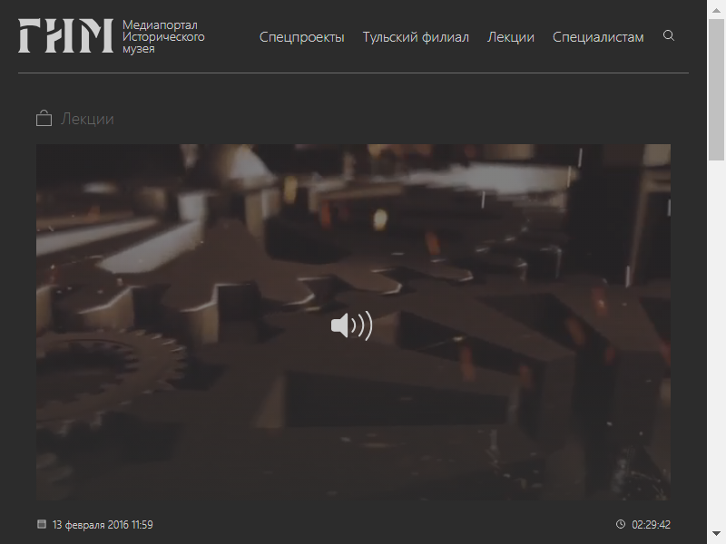The height and width of the screenshot is (544, 726).
Task: Open the search magnifier icon
Action: [x=668, y=35]
